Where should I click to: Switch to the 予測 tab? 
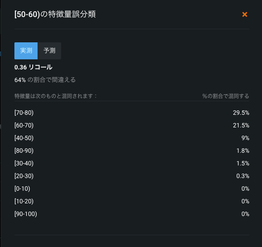click(49, 51)
